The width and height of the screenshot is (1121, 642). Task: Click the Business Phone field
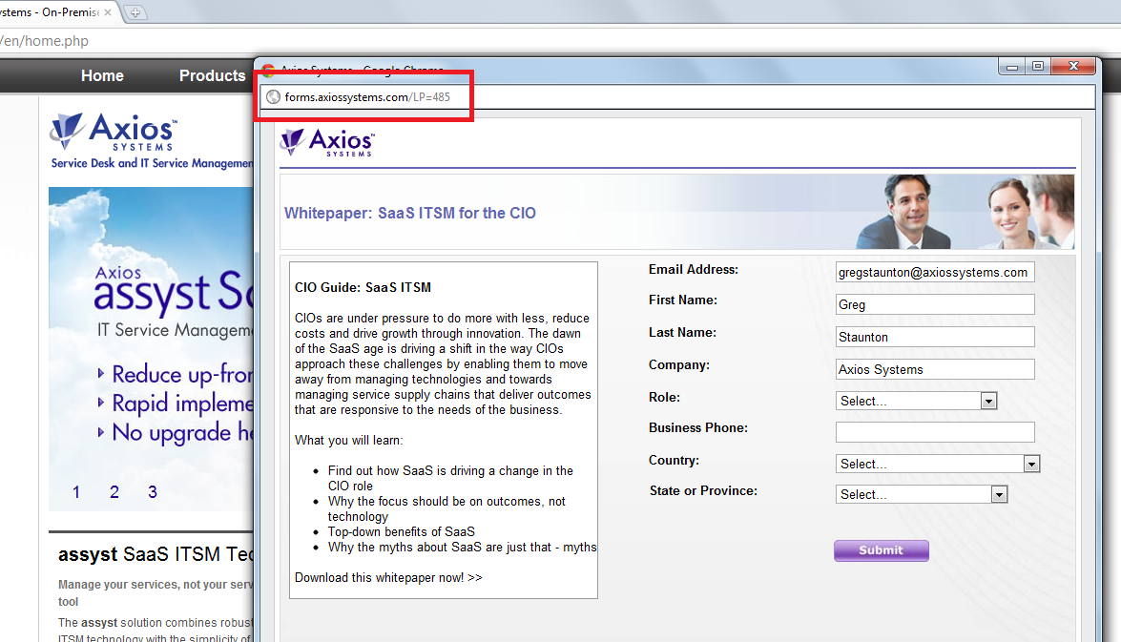tap(934, 432)
